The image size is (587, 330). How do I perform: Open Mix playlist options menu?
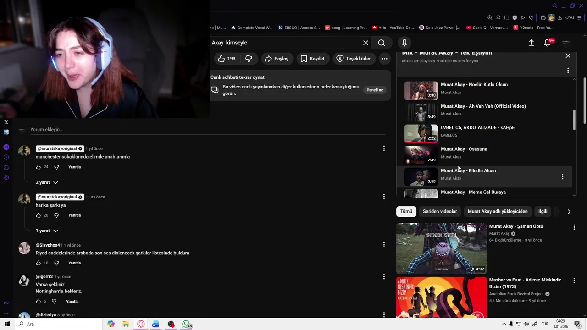tap(568, 71)
